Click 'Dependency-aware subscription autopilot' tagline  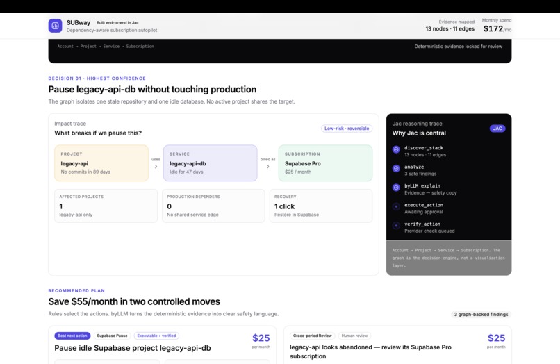point(112,31)
